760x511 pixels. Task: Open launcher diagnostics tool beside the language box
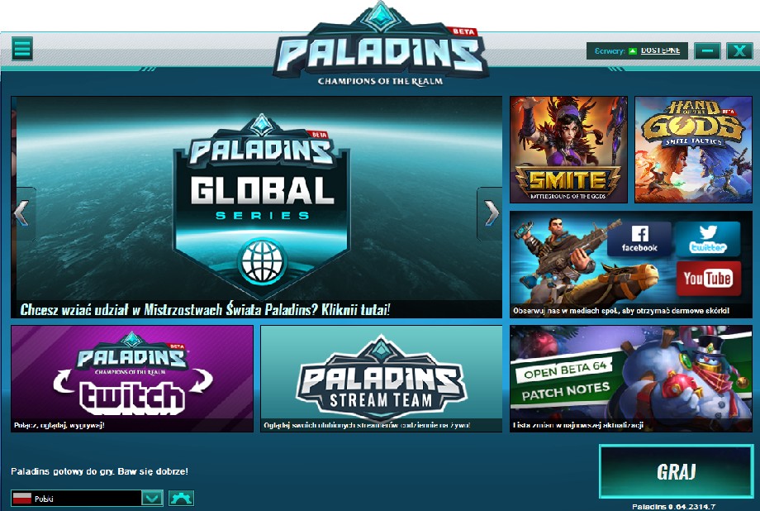coord(181,498)
